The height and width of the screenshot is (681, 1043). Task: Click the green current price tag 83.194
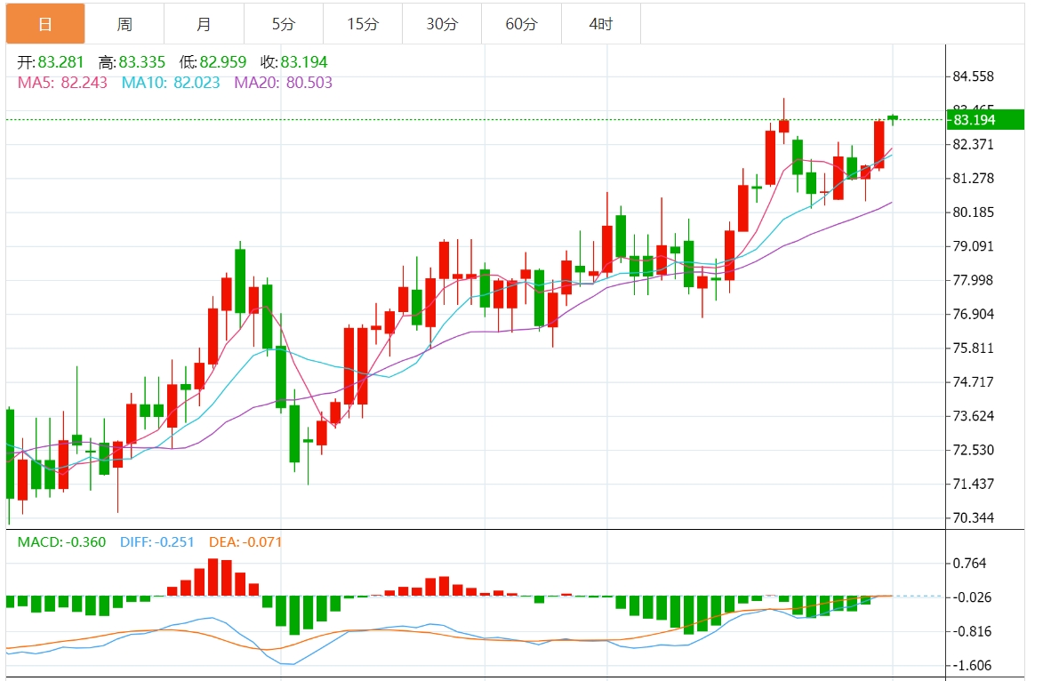click(x=984, y=120)
